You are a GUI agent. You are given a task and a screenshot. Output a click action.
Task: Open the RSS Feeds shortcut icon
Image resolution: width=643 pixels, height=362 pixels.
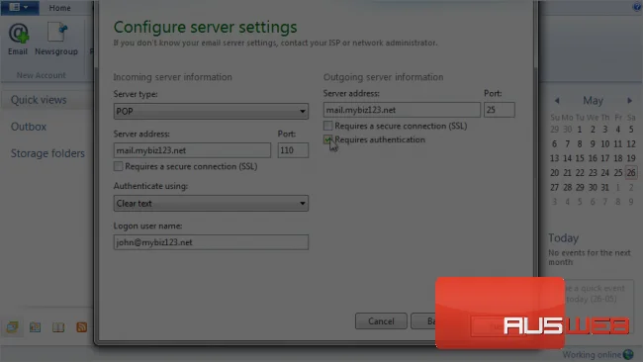coord(81,327)
